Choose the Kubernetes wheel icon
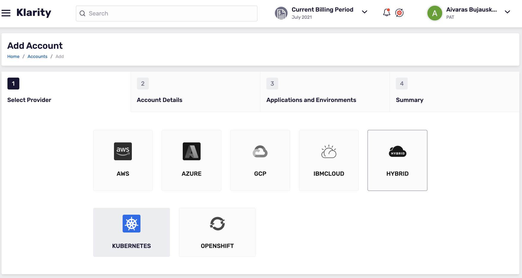 (132, 224)
